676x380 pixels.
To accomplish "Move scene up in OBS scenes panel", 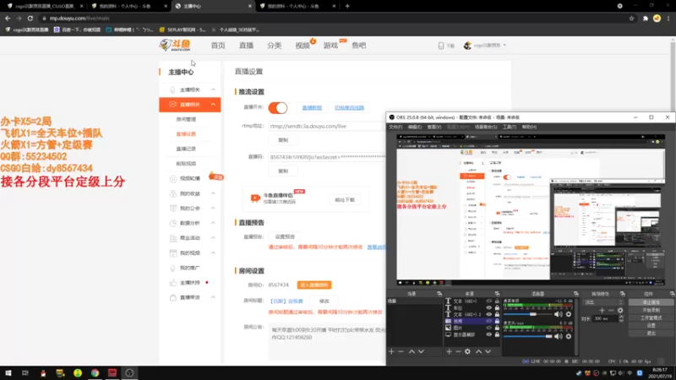I will click(412, 351).
